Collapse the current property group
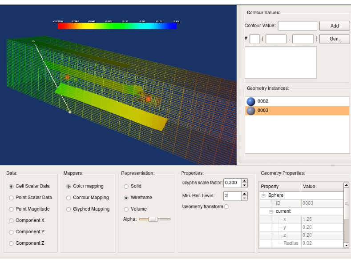 tap(271, 211)
